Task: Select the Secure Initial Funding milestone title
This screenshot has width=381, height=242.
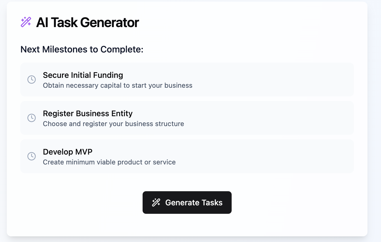Action: point(83,75)
